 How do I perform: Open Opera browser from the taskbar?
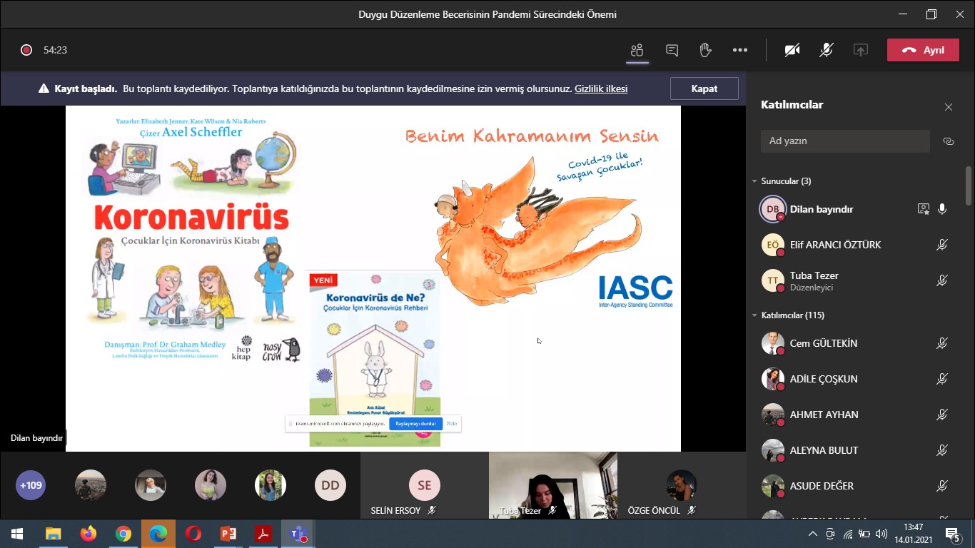tap(193, 534)
